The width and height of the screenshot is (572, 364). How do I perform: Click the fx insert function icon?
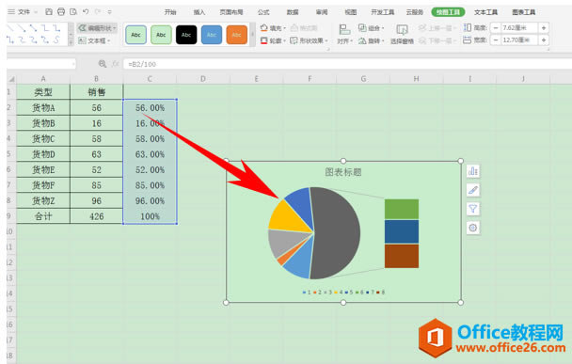point(116,64)
